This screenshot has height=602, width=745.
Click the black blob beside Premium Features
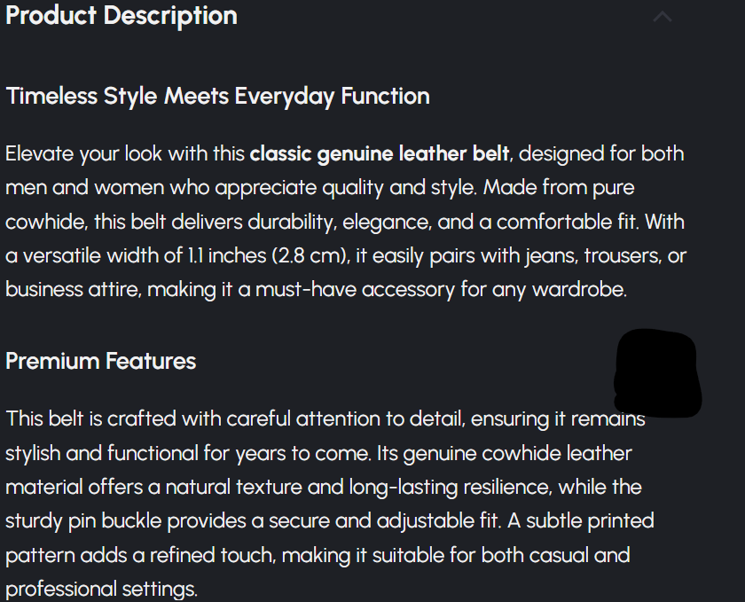(657, 373)
